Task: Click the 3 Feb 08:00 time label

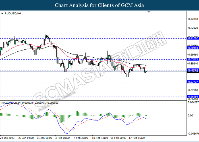Action: coord(63,138)
